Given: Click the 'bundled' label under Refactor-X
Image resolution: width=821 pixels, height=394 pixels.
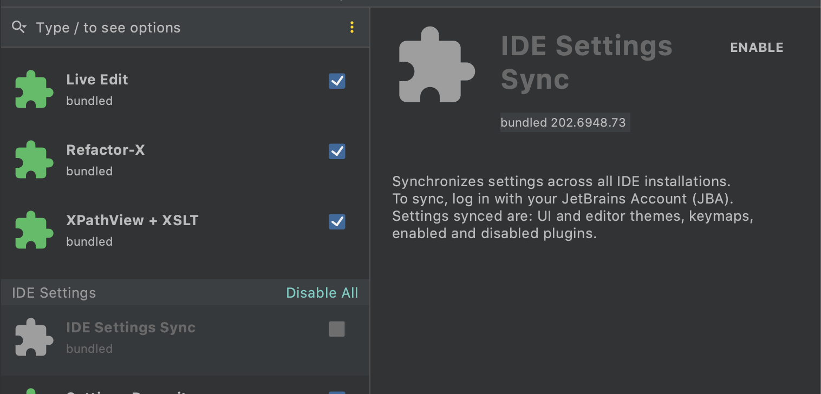Looking at the screenshot, I should (x=89, y=172).
